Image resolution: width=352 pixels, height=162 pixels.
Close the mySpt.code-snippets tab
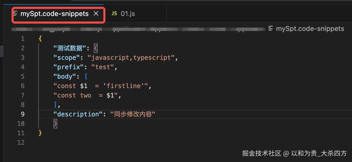tap(96, 13)
